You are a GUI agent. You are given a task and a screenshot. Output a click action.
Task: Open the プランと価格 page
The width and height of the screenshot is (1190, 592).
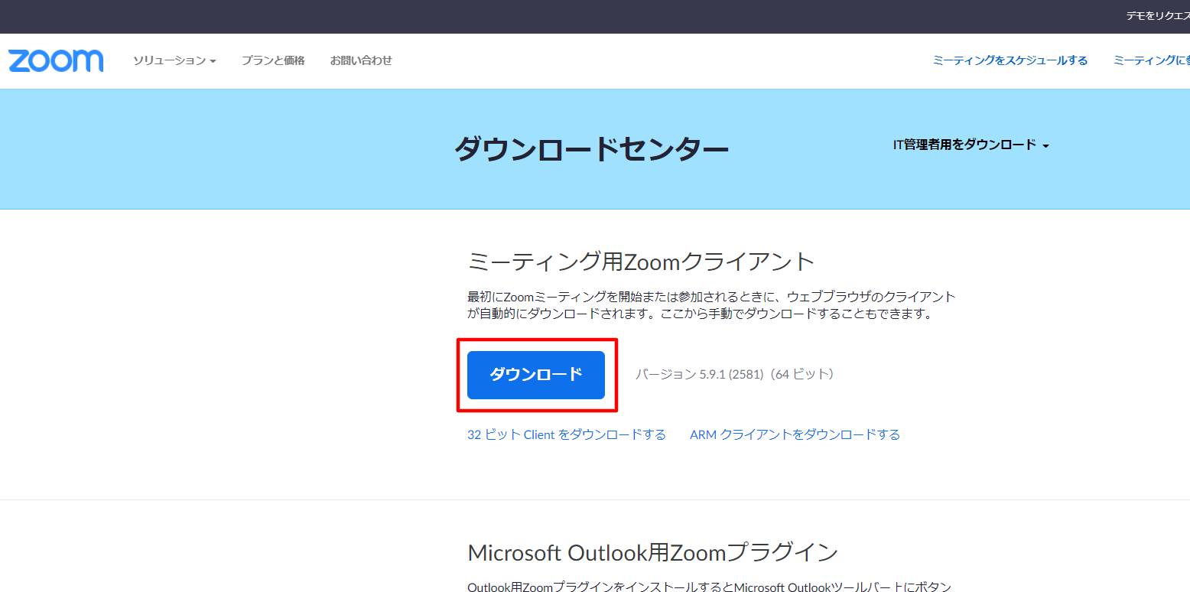[273, 60]
